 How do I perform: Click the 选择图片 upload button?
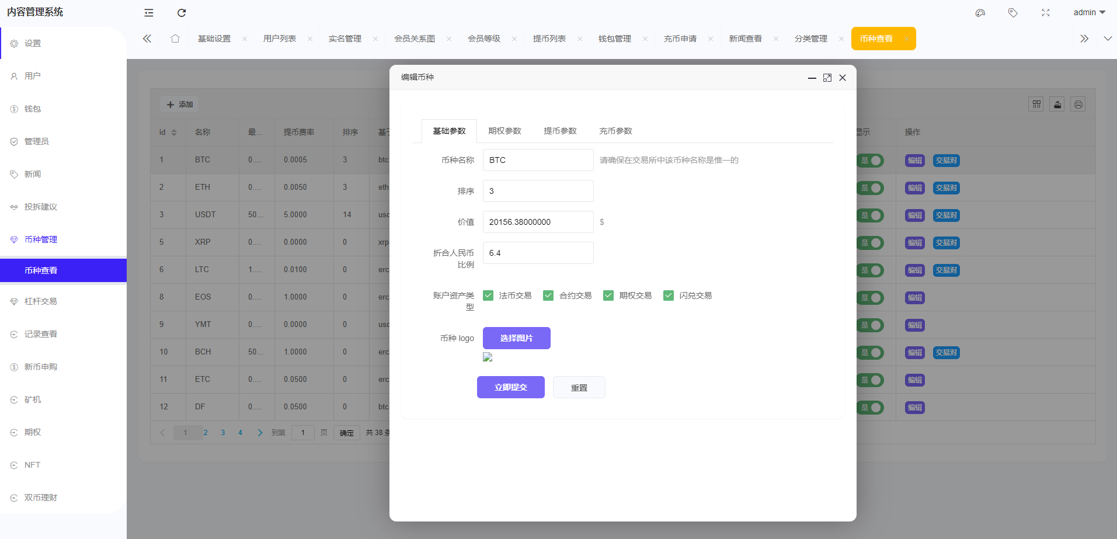click(x=516, y=338)
